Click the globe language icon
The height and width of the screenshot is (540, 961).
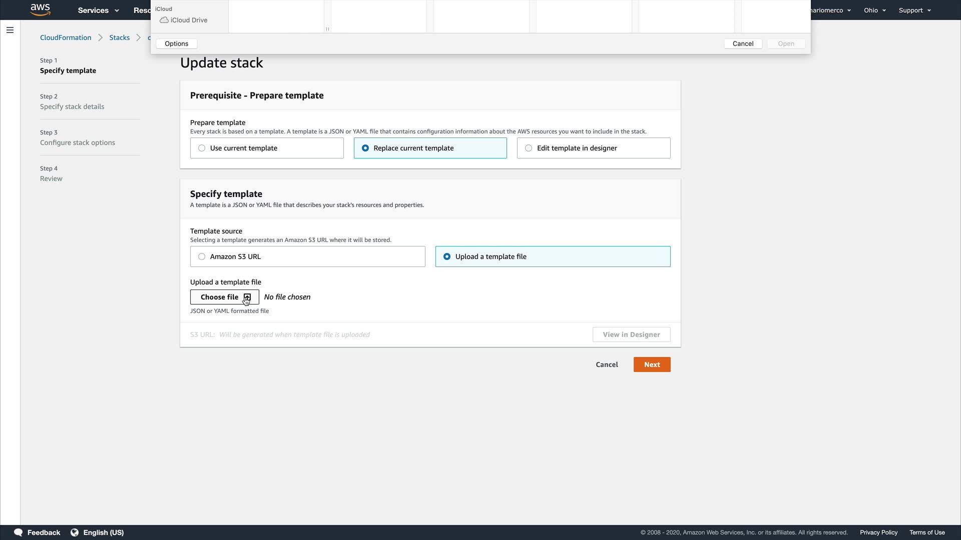[75, 532]
